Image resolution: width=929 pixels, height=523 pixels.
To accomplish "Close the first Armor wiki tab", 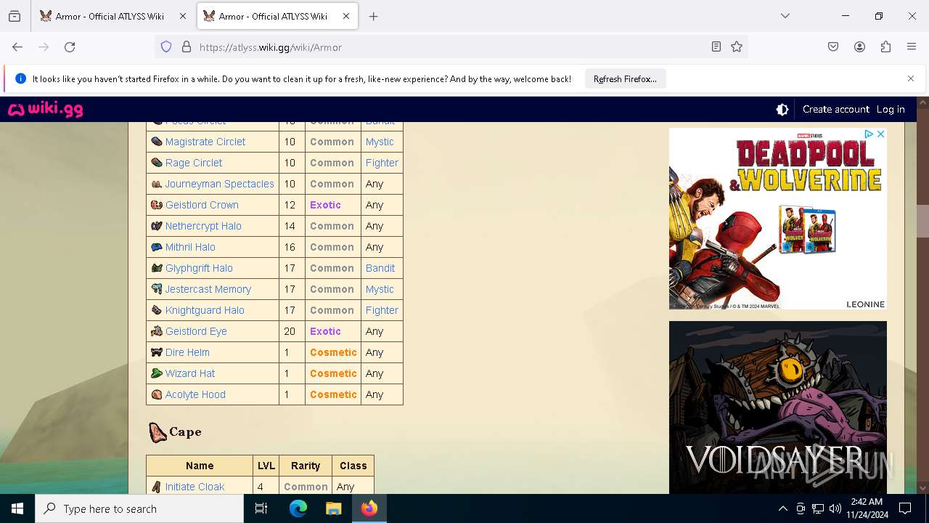I will click(x=183, y=16).
